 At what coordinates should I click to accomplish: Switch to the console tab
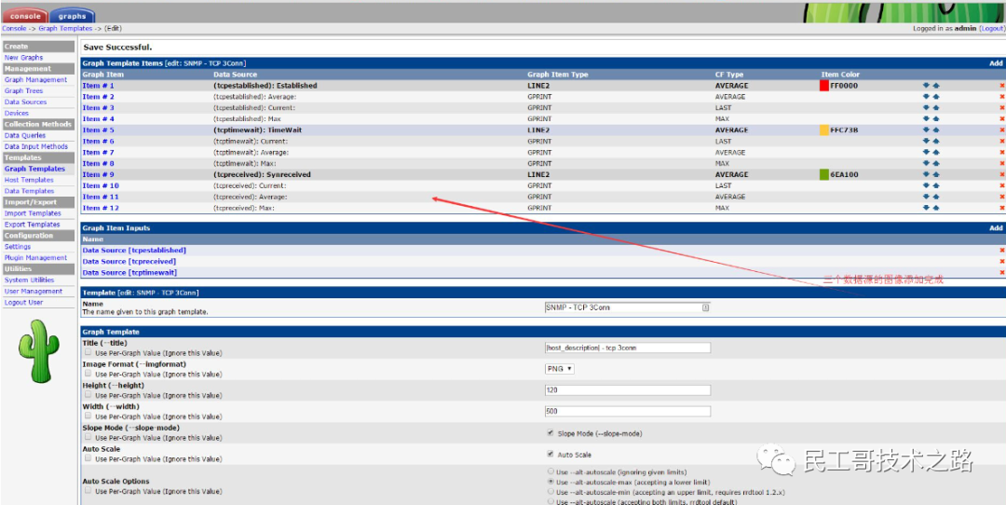(x=24, y=16)
